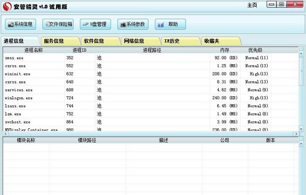306x195 pixels.
Task: Select the svchost.exe process row
Action: (150, 122)
